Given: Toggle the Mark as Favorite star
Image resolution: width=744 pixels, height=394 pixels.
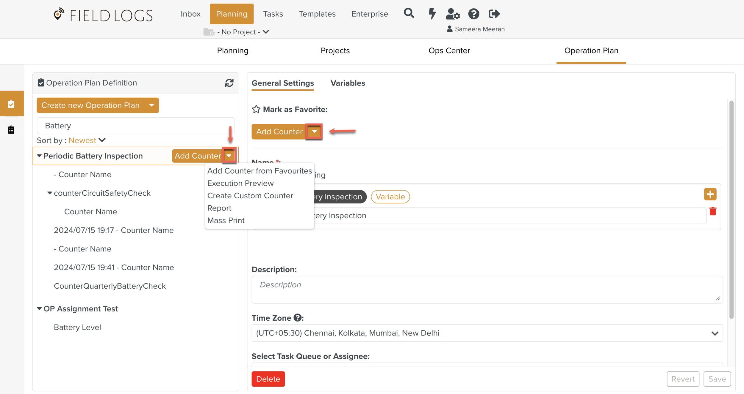Looking at the screenshot, I should pos(256,109).
